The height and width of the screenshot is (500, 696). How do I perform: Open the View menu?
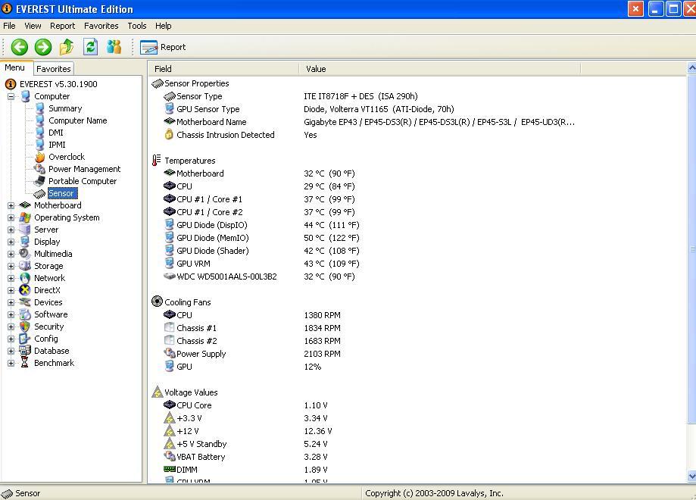(x=33, y=26)
